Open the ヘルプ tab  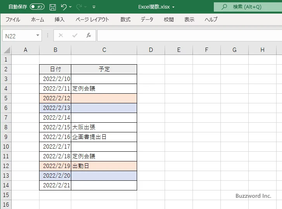pos(211,19)
